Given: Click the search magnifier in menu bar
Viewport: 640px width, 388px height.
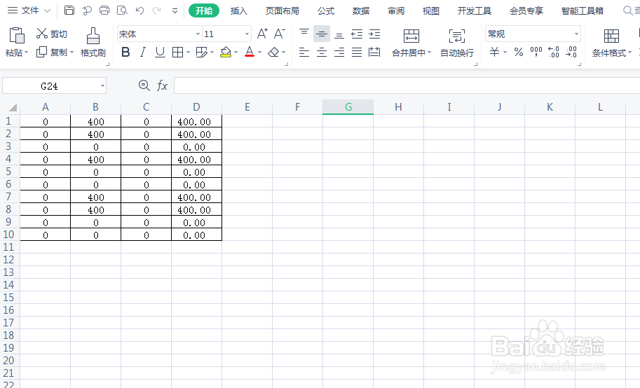Looking at the screenshot, I should 628,11.
